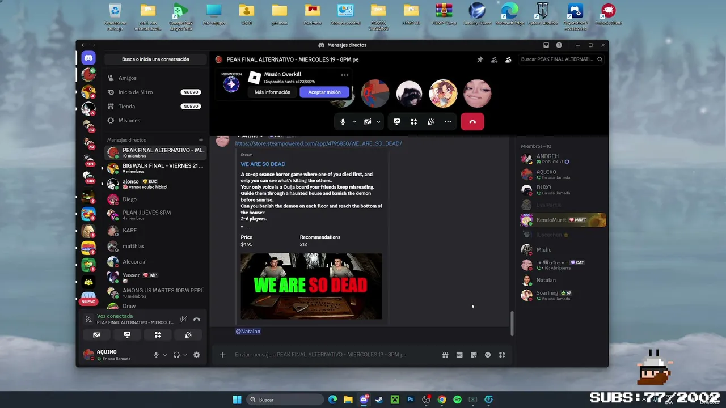Expand microphone options arrow in call controls

coord(354,122)
